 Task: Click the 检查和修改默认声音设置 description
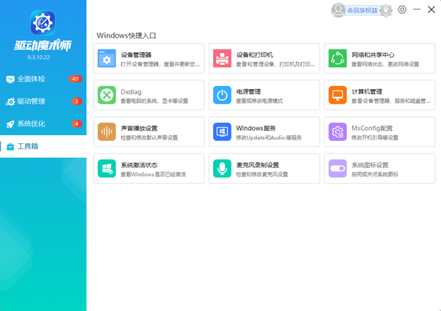[149, 137]
